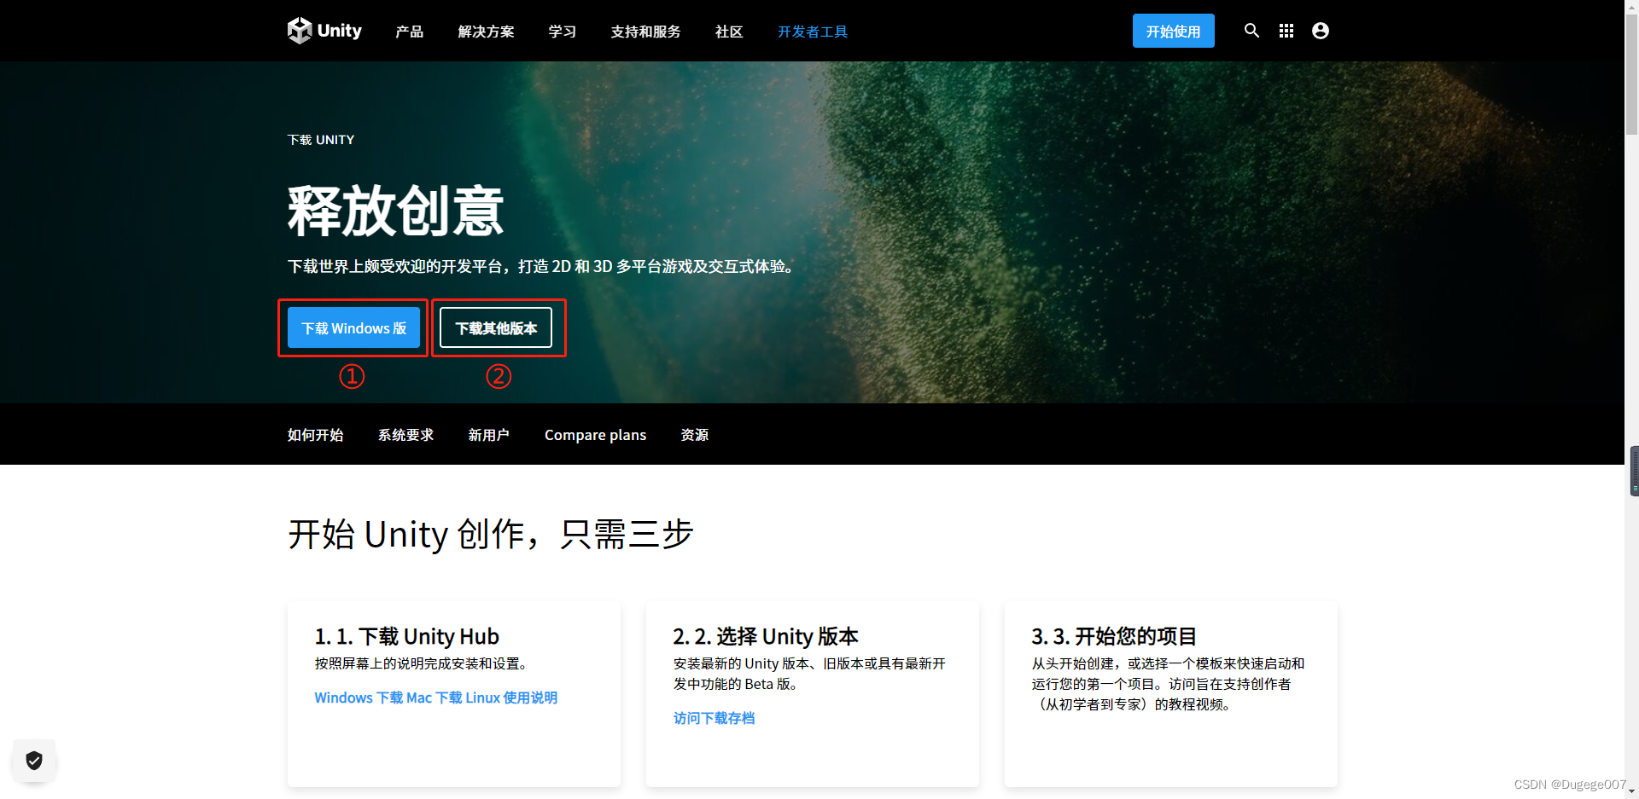This screenshot has width=1639, height=799.
Task: Open the apps grid icon
Action: coord(1286,31)
